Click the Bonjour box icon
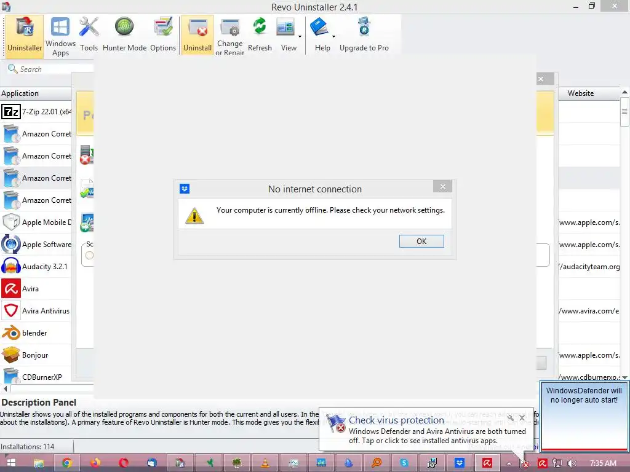The width and height of the screenshot is (630, 472). click(11, 355)
